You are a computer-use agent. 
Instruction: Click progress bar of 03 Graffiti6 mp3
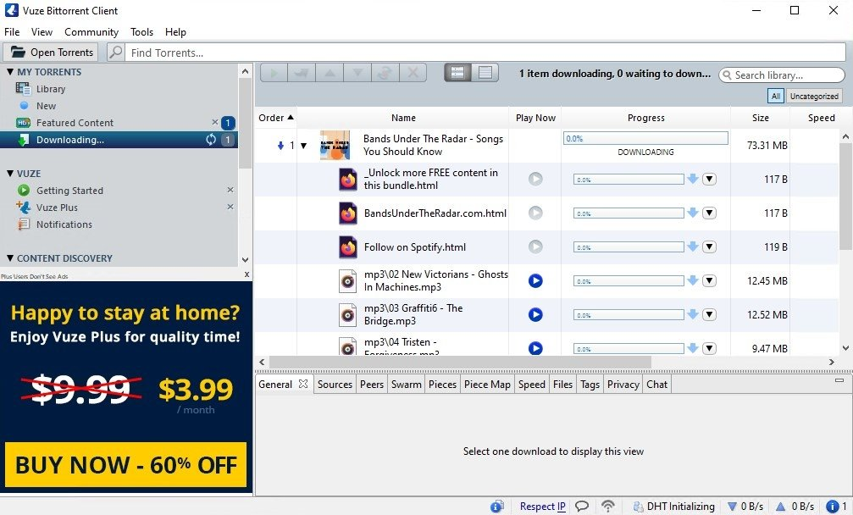[x=629, y=315]
